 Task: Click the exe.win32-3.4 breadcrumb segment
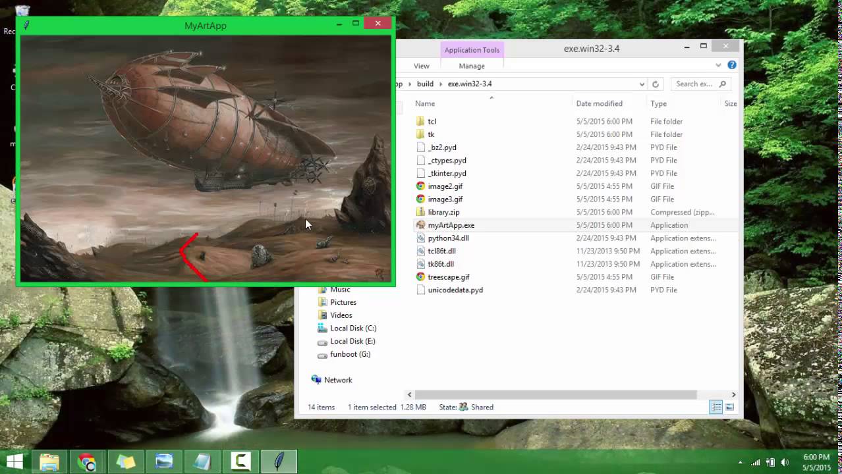(470, 84)
